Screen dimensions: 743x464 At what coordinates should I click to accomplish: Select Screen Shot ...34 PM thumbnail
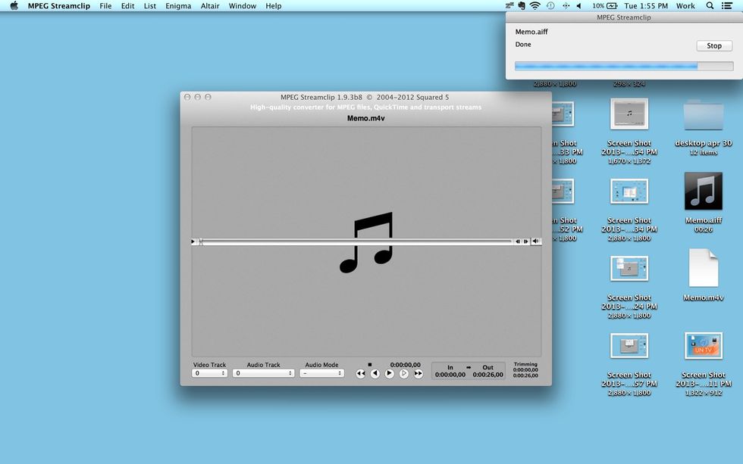coord(629,191)
